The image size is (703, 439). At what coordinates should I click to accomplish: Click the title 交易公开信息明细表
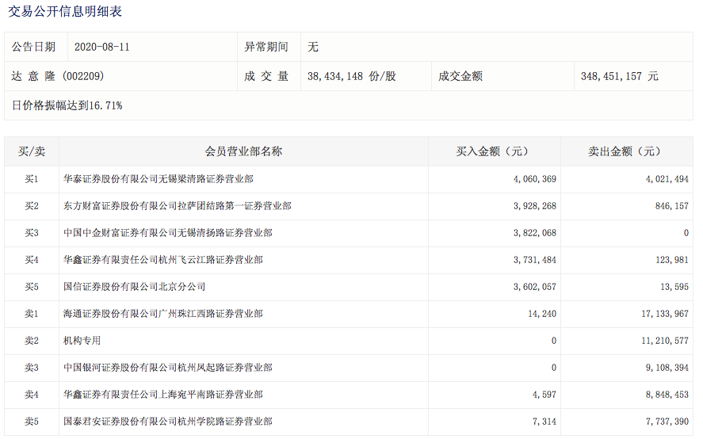click(65, 11)
